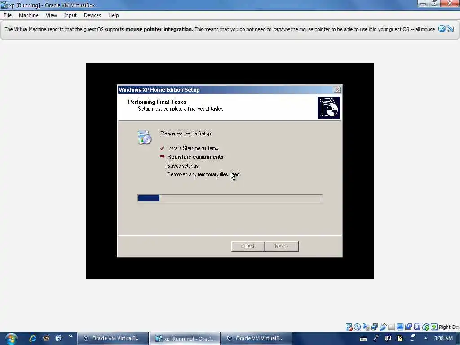460x345 pixels.
Task: Click the tablet input panel tray icon
Action: (388, 338)
